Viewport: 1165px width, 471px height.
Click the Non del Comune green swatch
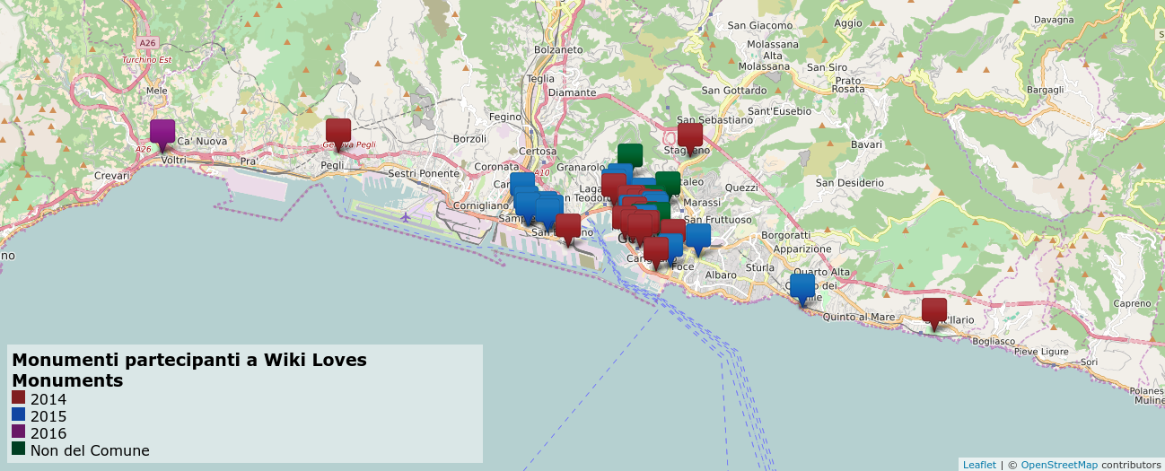point(19,449)
